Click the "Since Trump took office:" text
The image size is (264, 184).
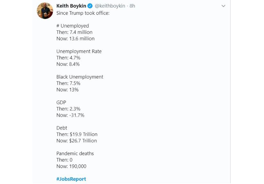pyautogui.click(x=83, y=13)
